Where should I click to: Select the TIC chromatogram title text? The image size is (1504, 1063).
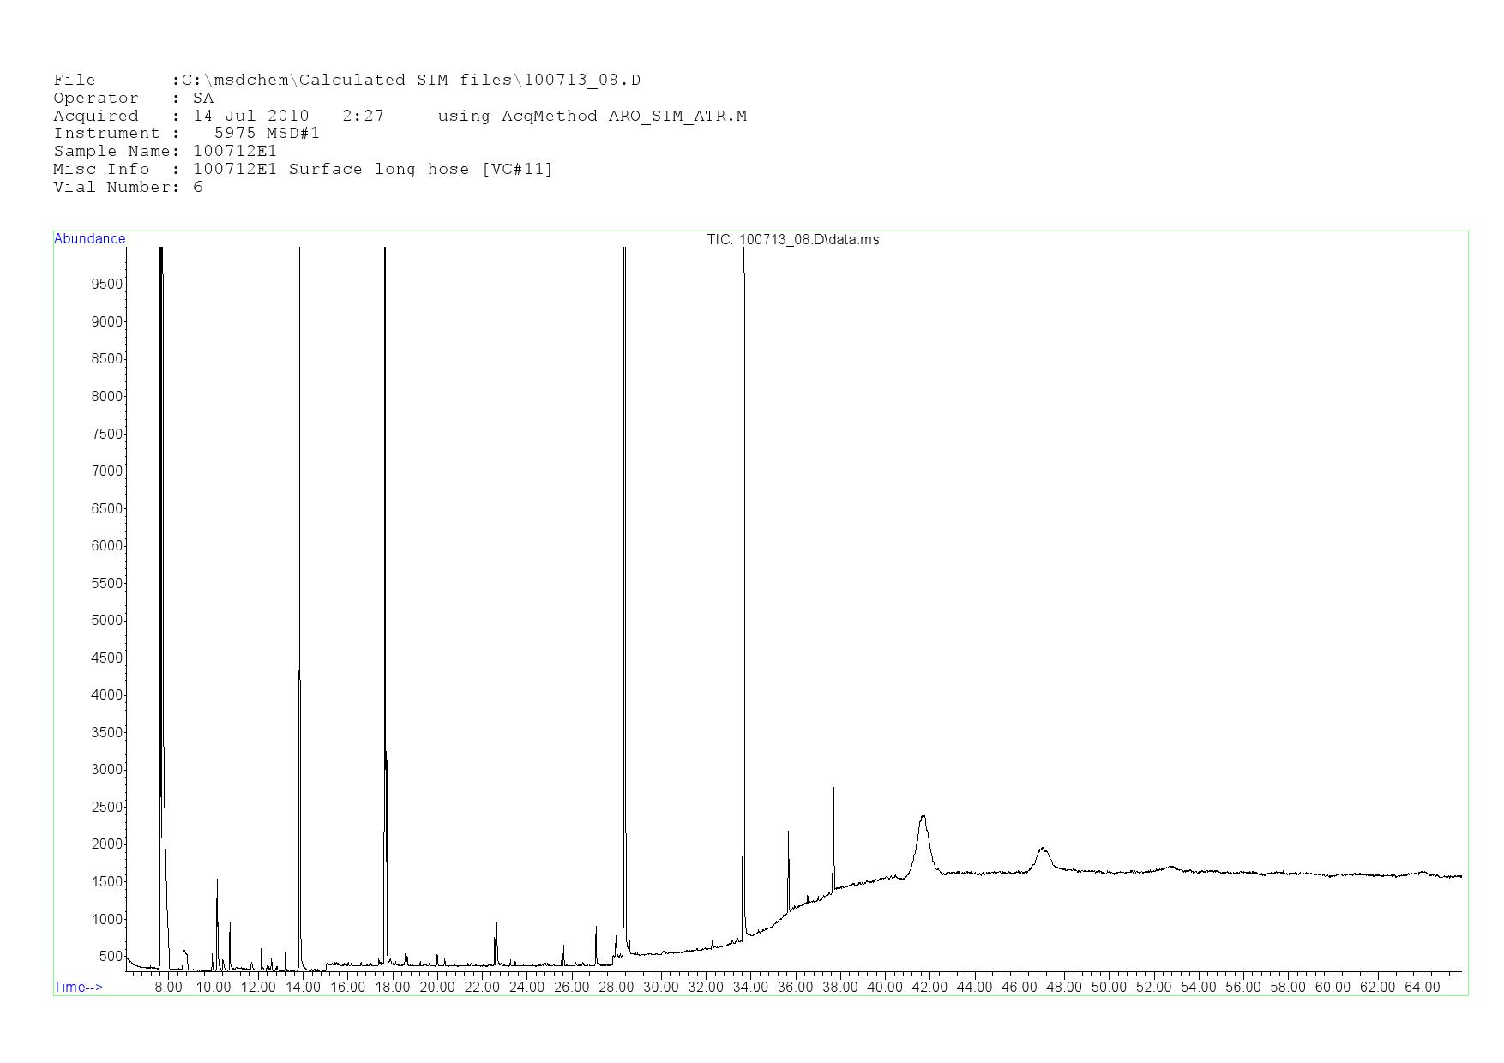click(x=792, y=240)
